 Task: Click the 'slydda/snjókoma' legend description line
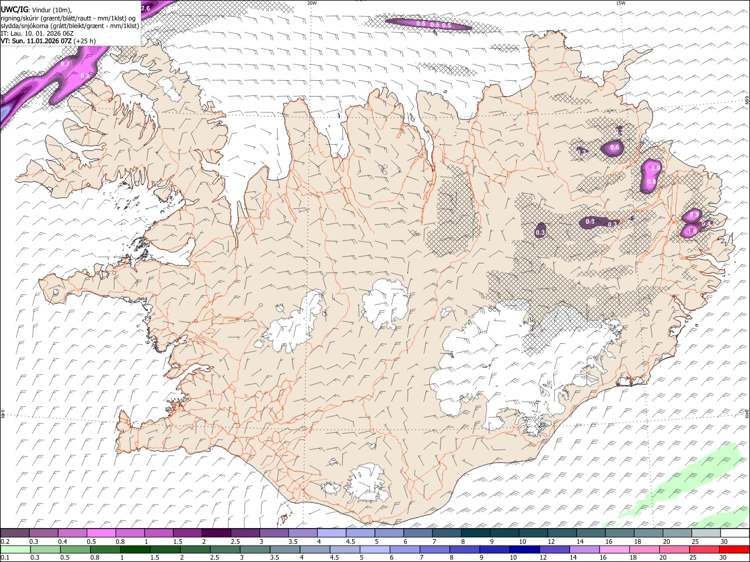pos(70,26)
